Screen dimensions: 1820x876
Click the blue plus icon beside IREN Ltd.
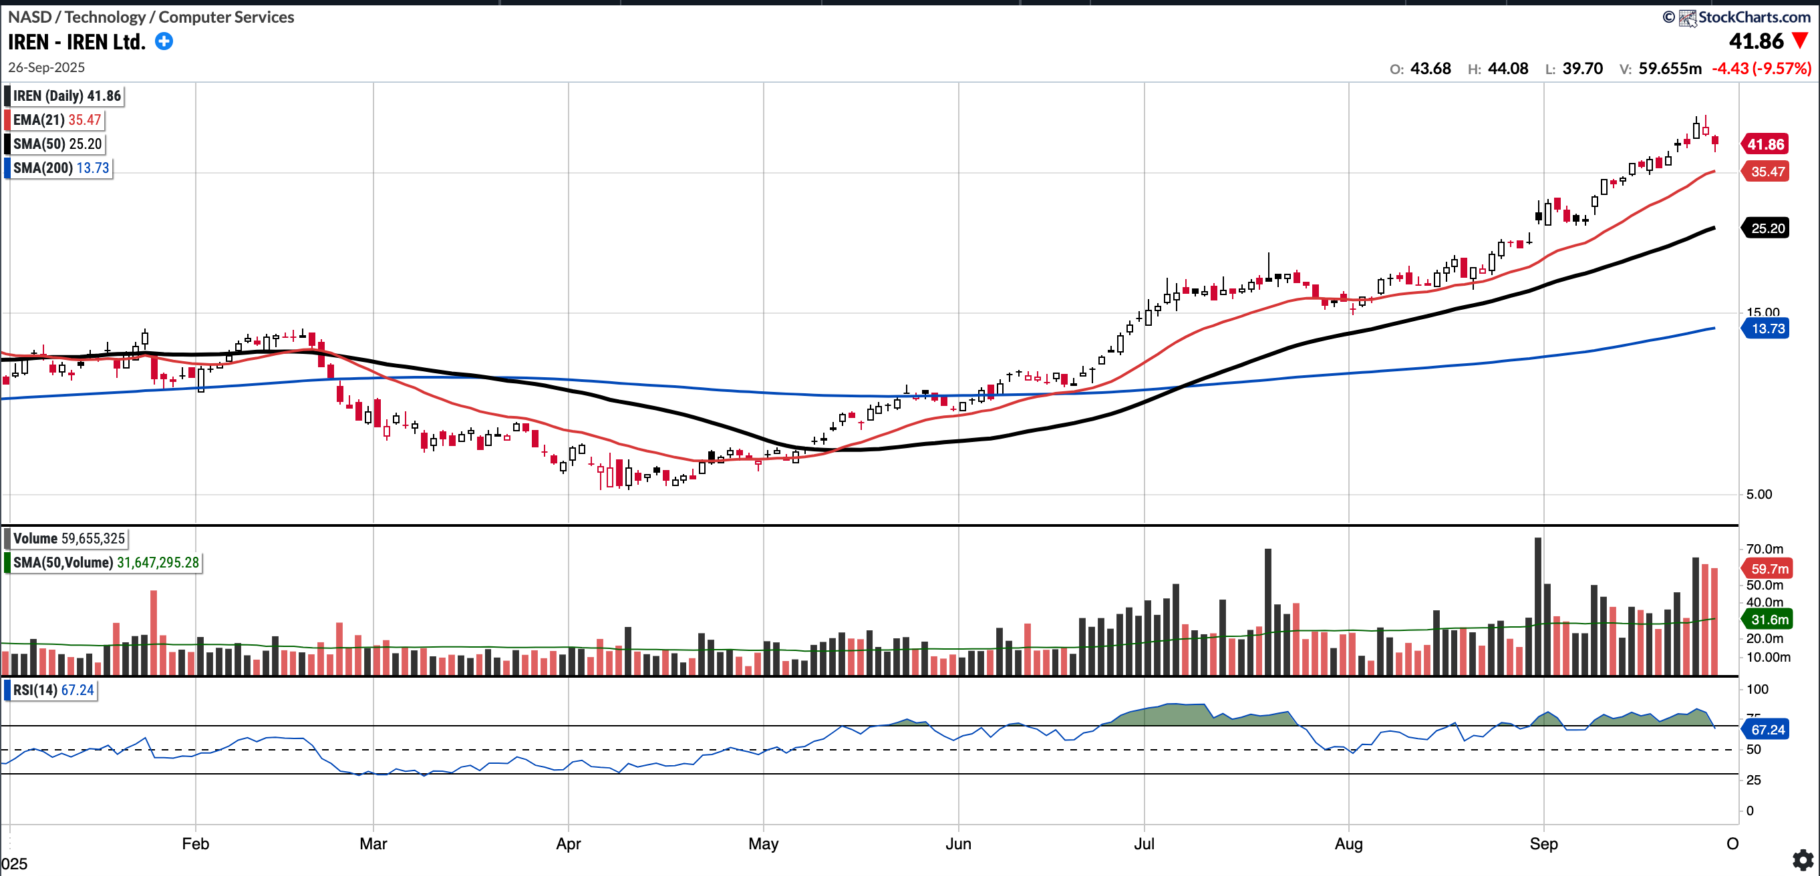(164, 41)
